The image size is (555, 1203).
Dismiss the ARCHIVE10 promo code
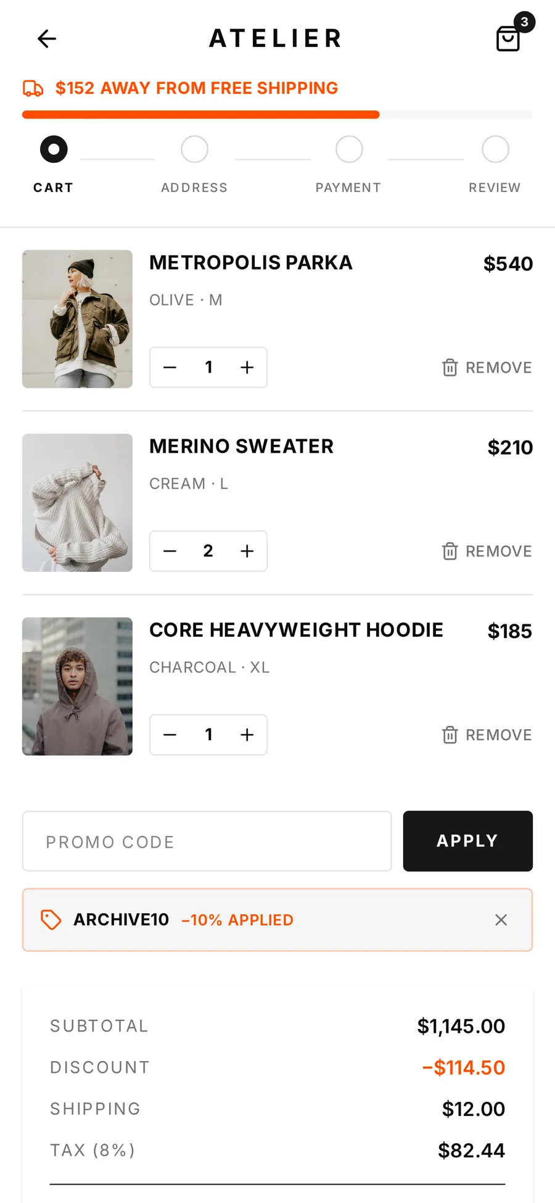click(x=501, y=920)
